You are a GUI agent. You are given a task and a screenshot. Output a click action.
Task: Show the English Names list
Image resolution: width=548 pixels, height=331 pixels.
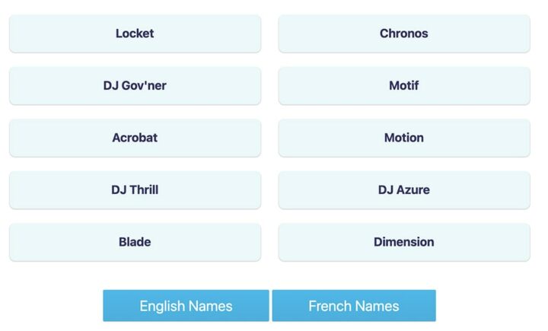pos(186,306)
